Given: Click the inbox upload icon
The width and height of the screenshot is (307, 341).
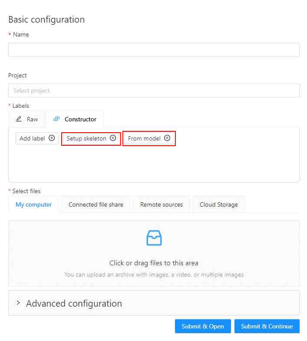Looking at the screenshot, I should point(154,238).
